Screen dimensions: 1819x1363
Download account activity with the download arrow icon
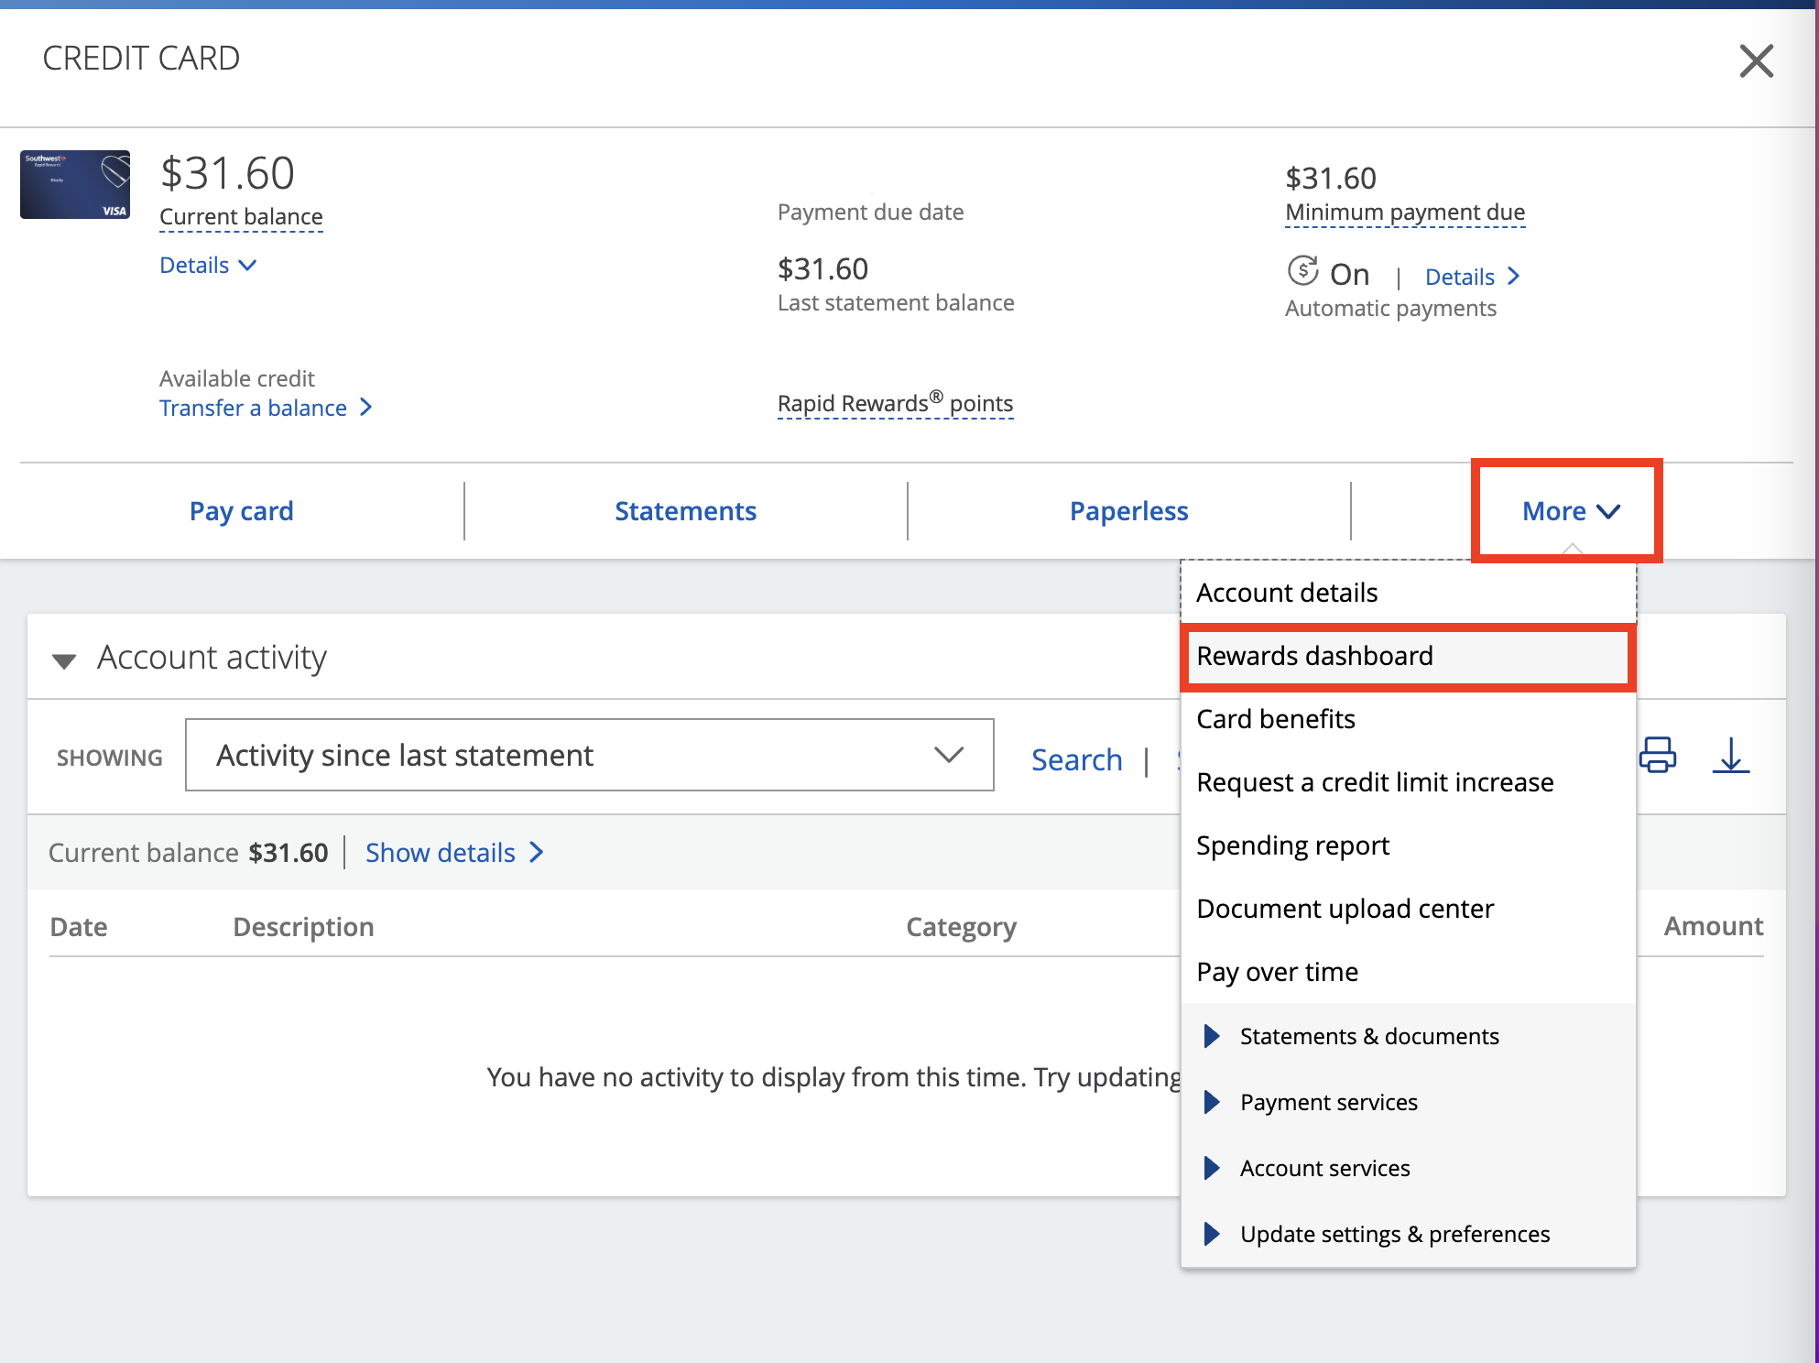(x=1731, y=756)
